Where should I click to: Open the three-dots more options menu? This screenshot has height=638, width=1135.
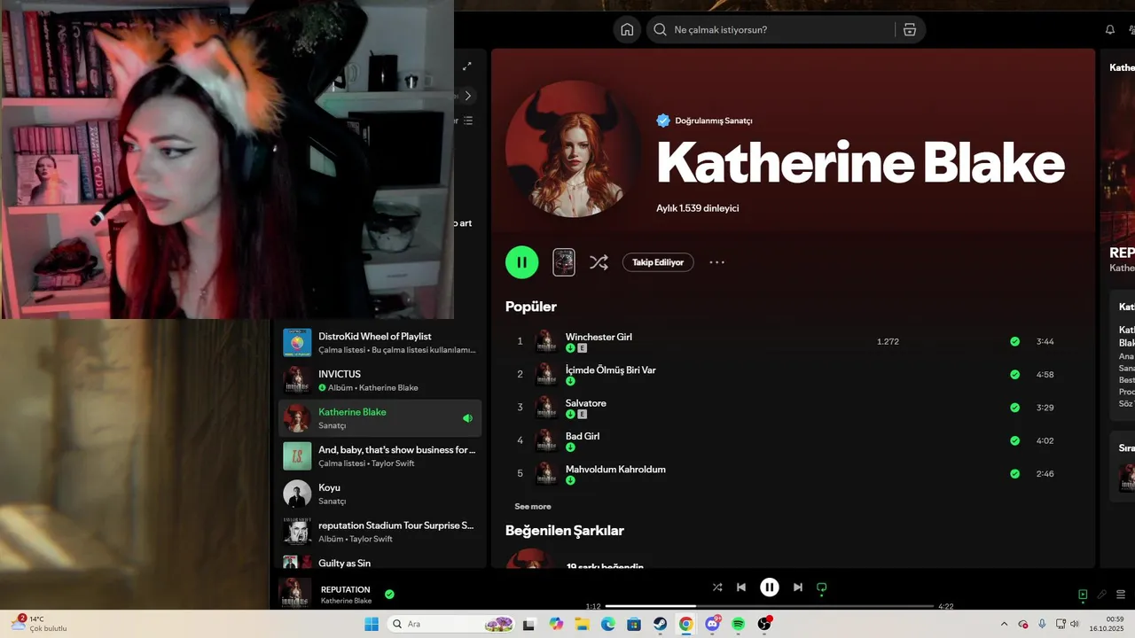click(x=717, y=262)
